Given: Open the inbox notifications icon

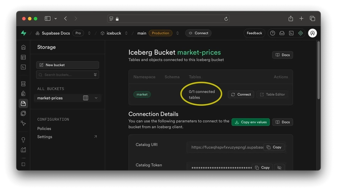Looking at the screenshot, I should coord(282,33).
